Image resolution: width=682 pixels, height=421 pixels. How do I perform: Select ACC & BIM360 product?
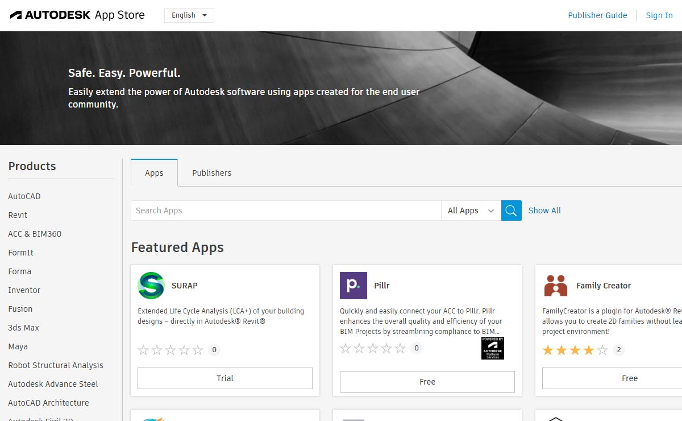tap(35, 234)
